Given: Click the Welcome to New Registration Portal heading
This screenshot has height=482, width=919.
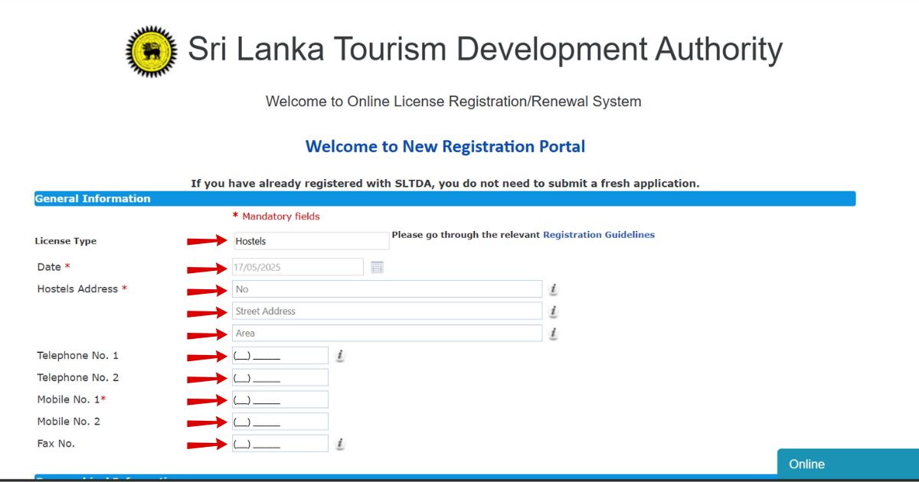Looking at the screenshot, I should coord(445,146).
